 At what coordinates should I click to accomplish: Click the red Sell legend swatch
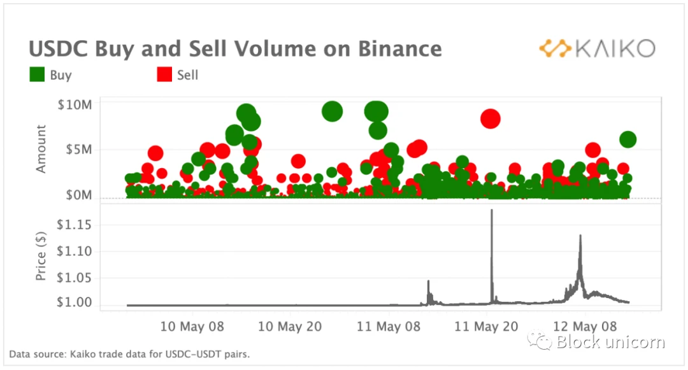click(164, 75)
